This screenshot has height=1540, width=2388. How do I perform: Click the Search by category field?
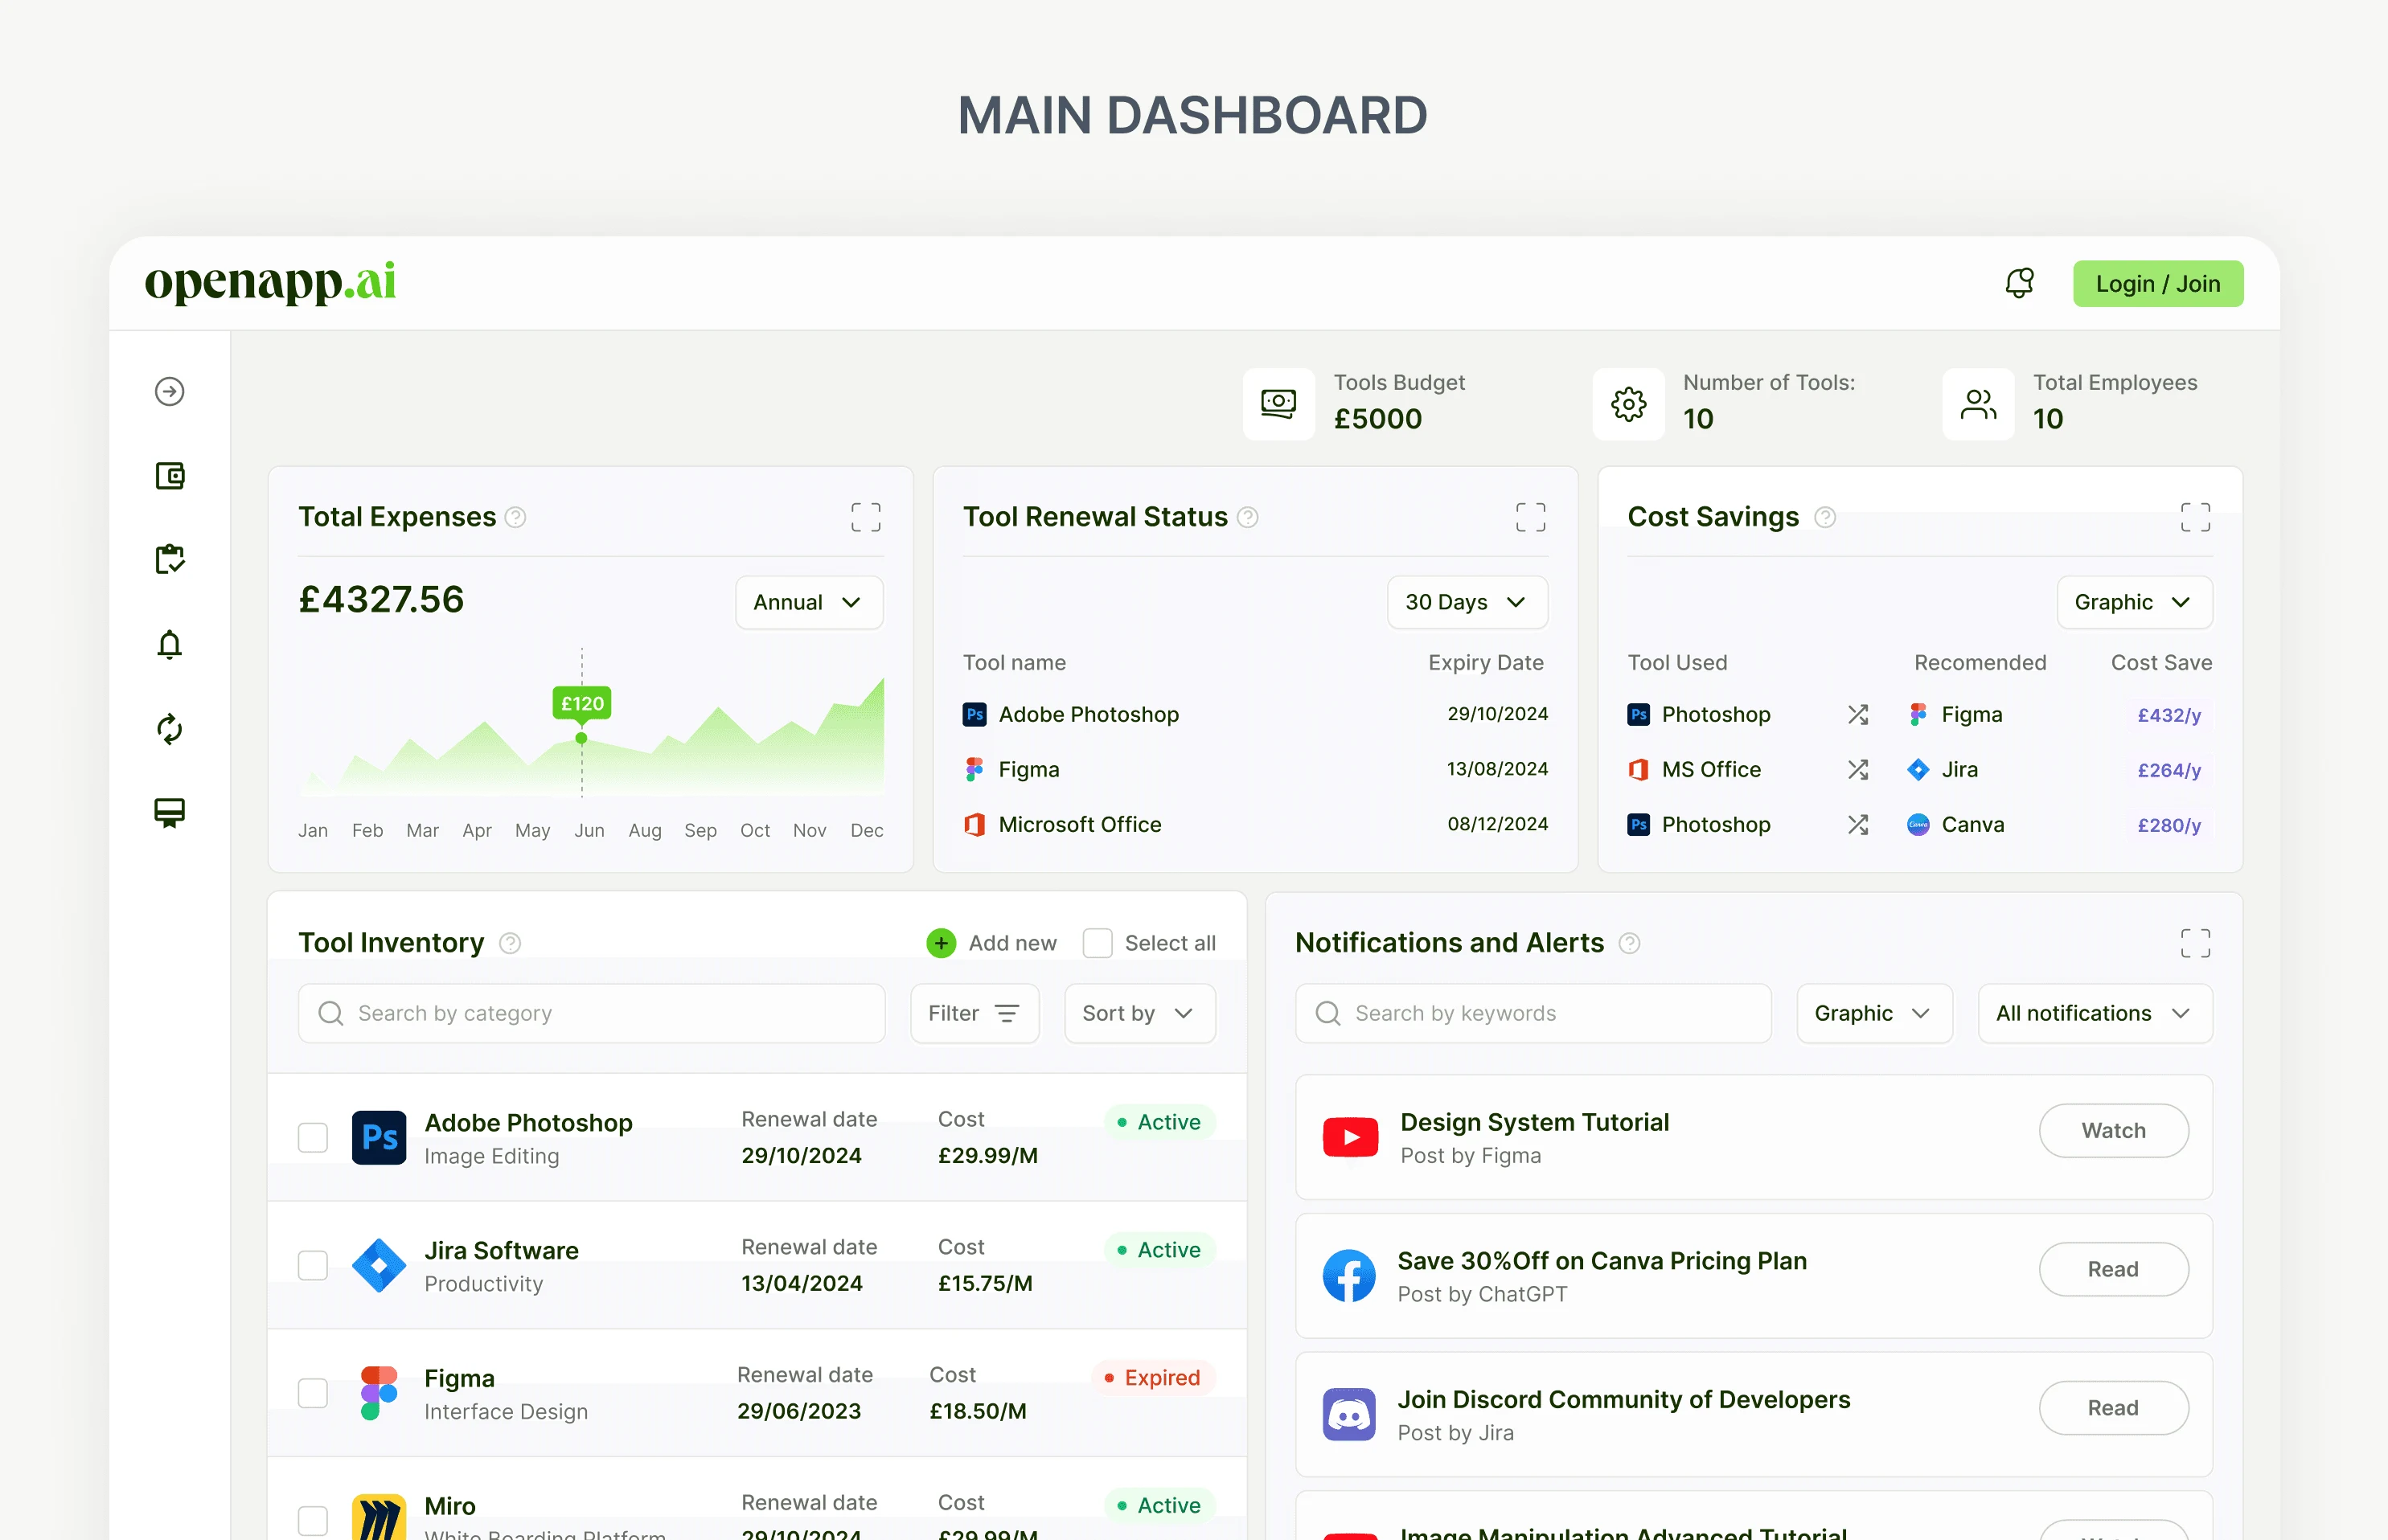click(591, 1013)
